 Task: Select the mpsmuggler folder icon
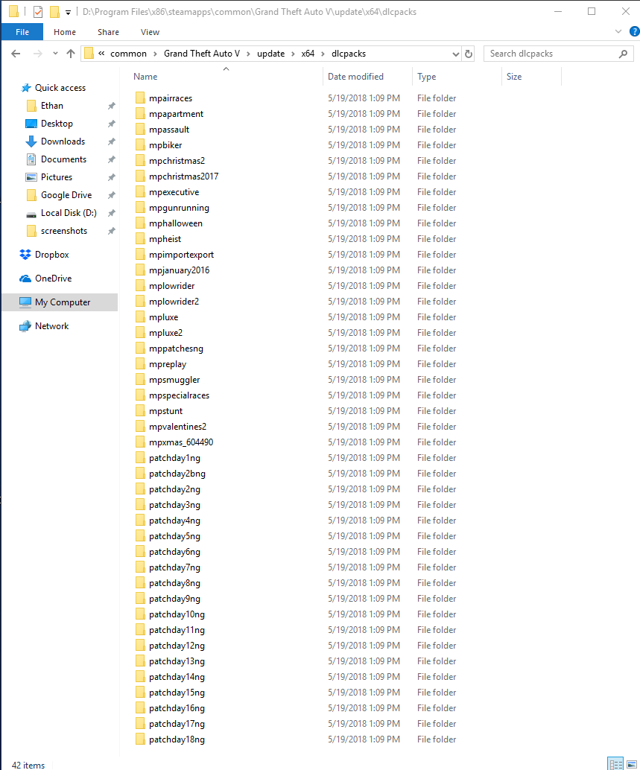tap(141, 380)
